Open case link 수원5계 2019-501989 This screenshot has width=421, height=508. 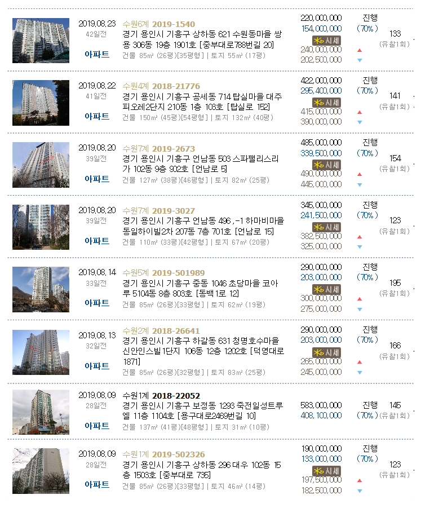pos(163,273)
